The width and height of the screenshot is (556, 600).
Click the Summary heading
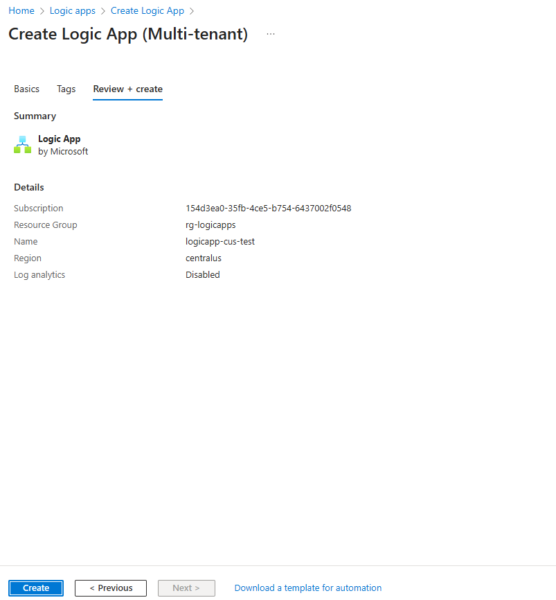35,116
